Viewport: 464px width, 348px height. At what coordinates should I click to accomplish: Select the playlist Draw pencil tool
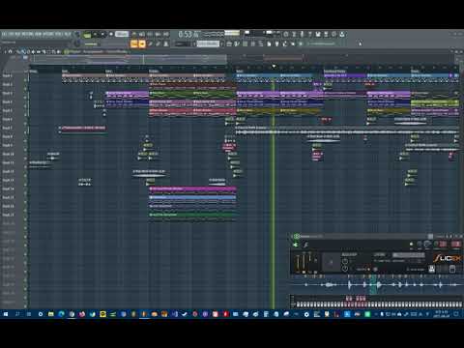click(x=18, y=51)
